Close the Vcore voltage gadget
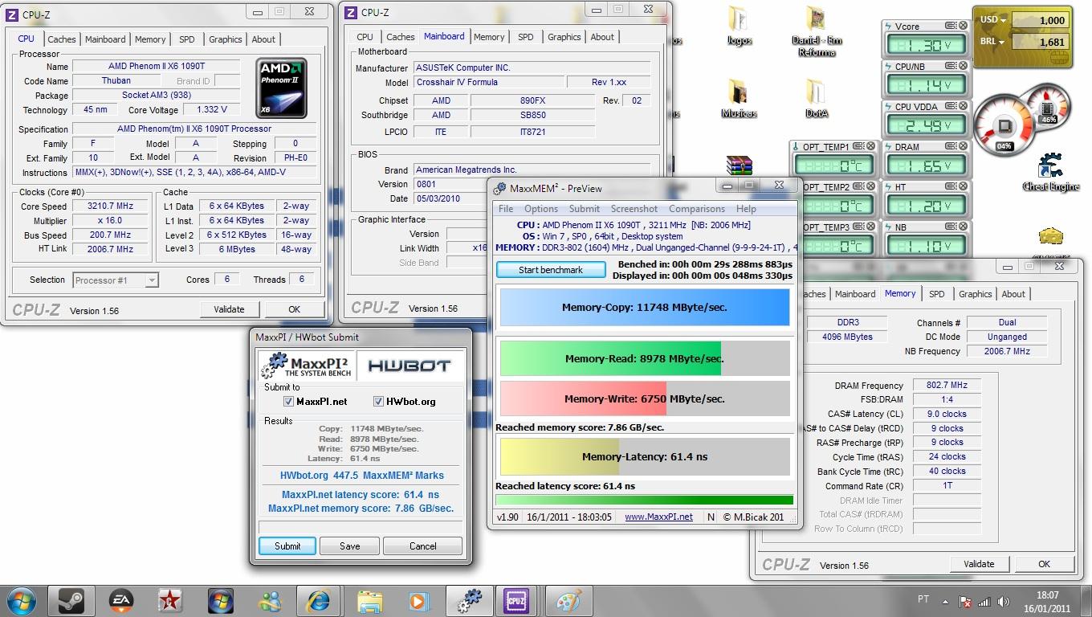The width and height of the screenshot is (1092, 617). [961, 27]
